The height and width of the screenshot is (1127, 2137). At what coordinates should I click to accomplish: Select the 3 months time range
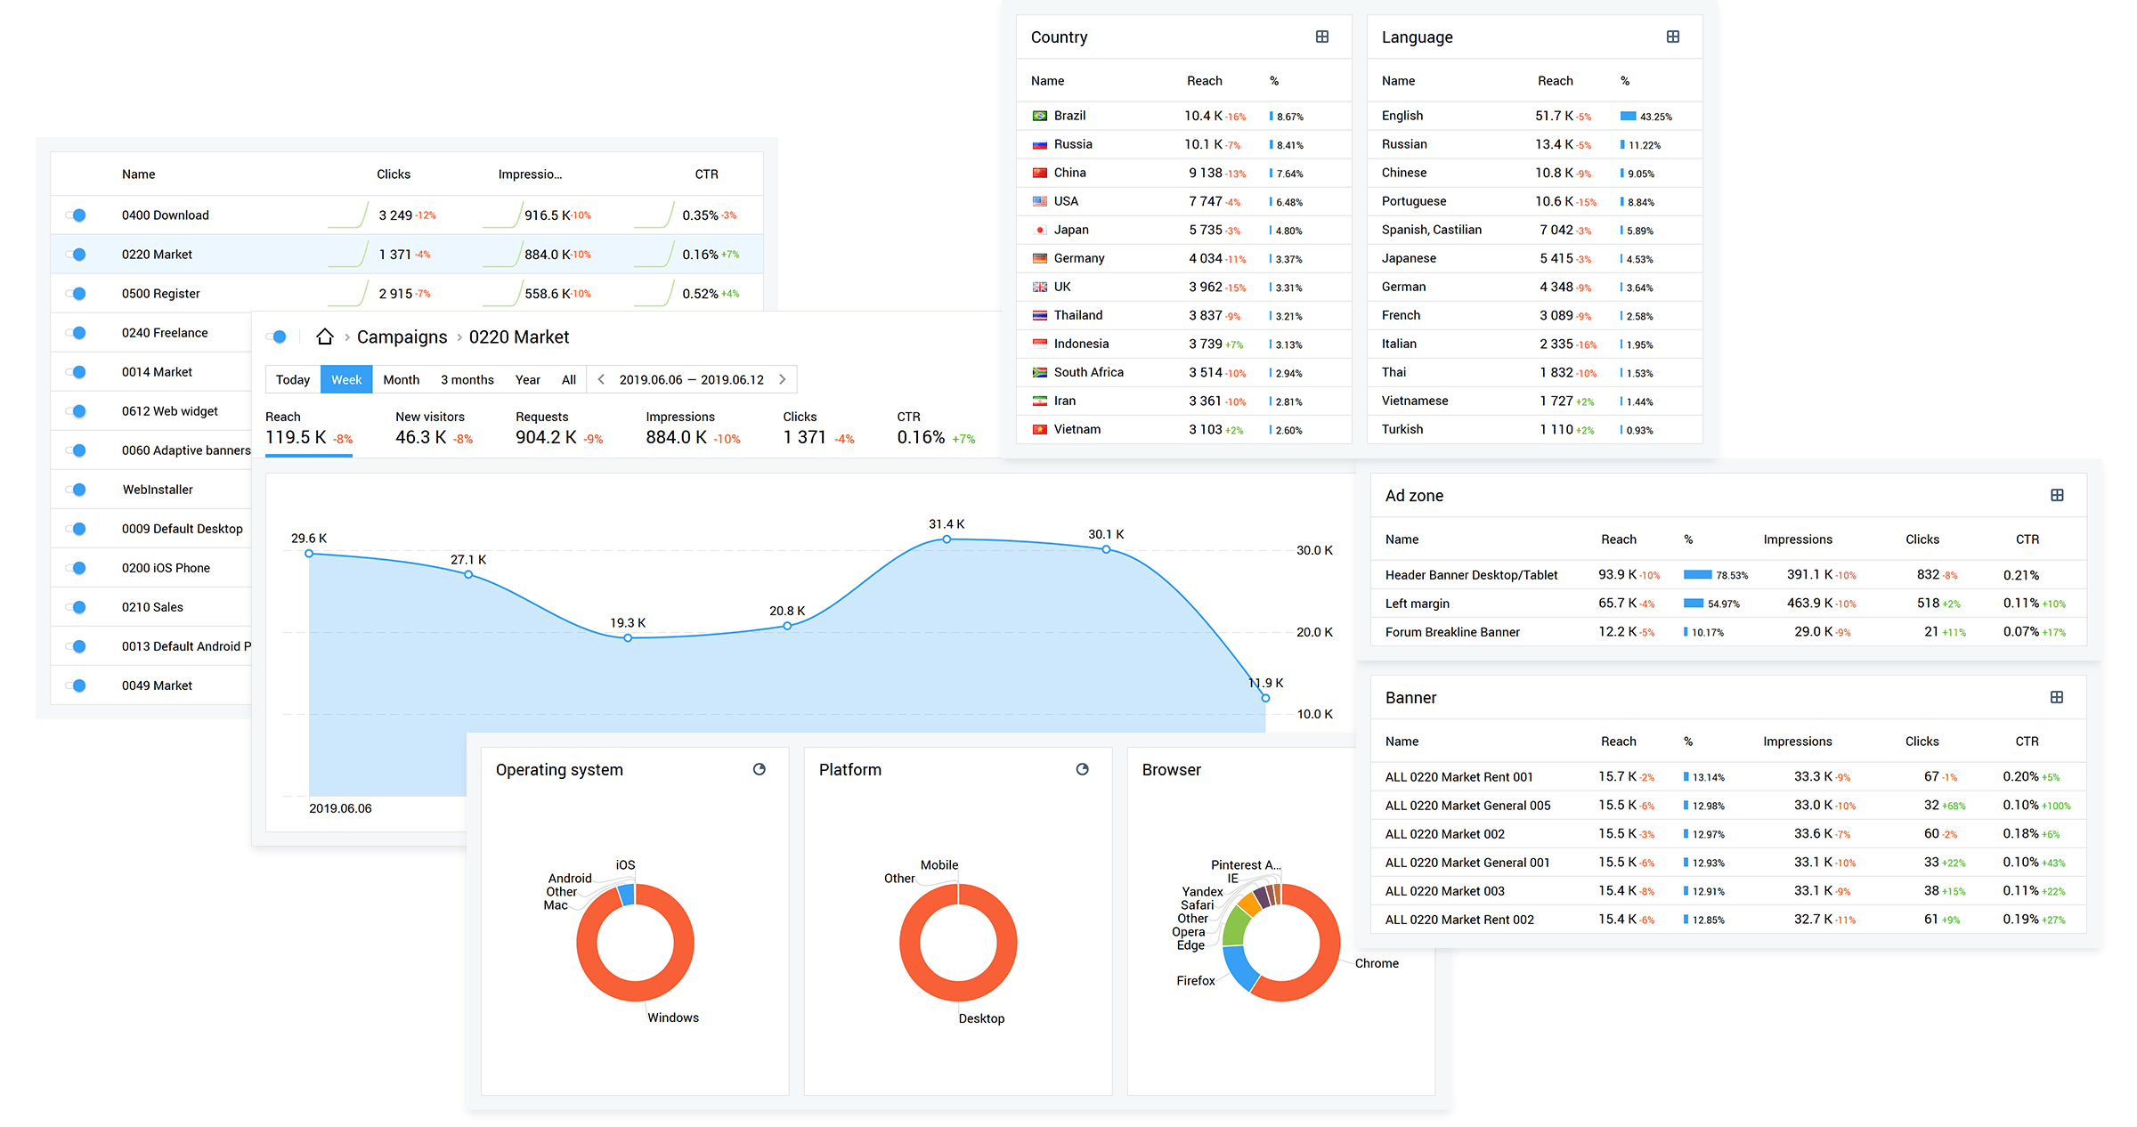coord(467,378)
